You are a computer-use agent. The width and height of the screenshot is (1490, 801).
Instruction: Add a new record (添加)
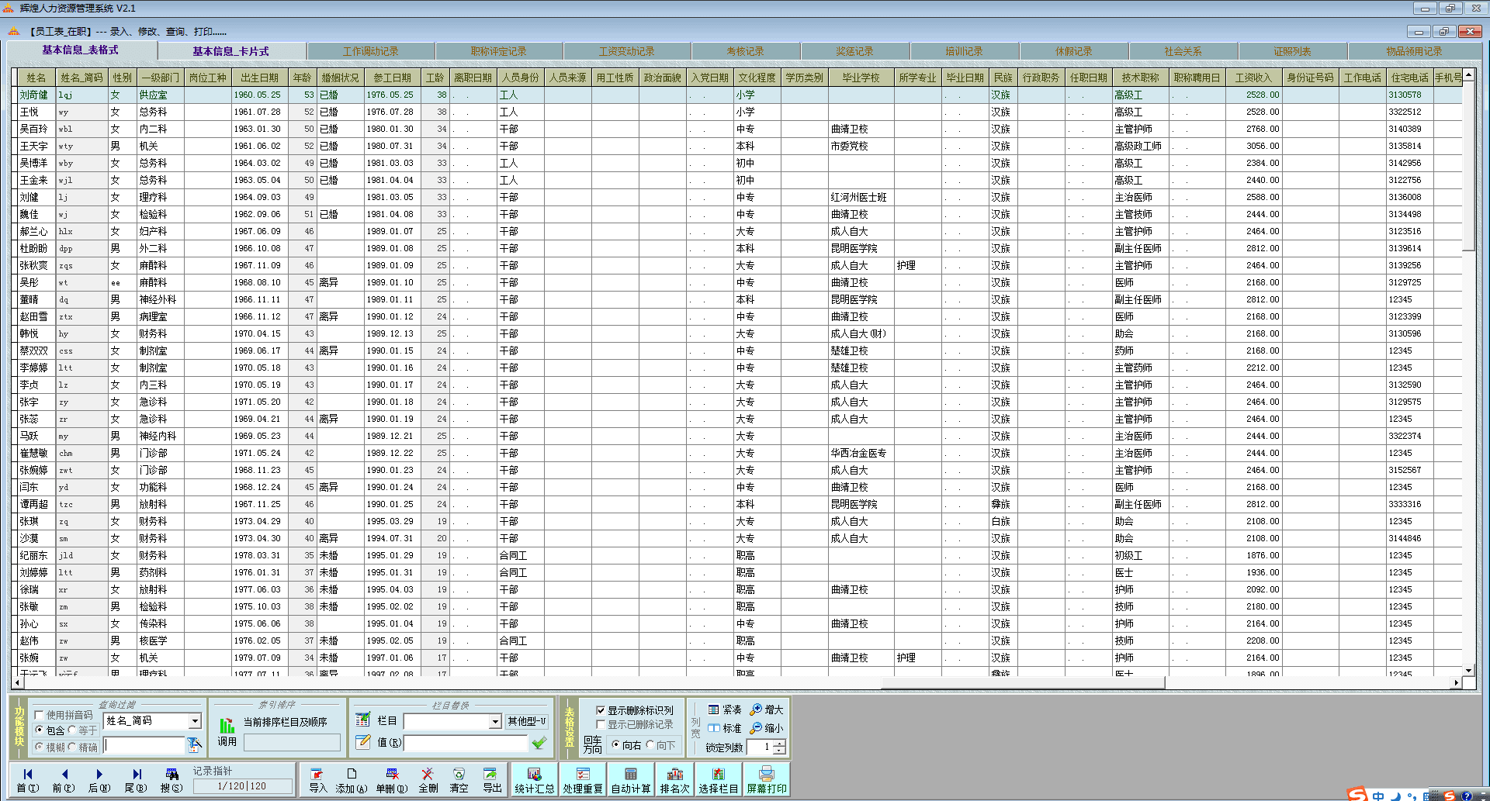(x=351, y=779)
